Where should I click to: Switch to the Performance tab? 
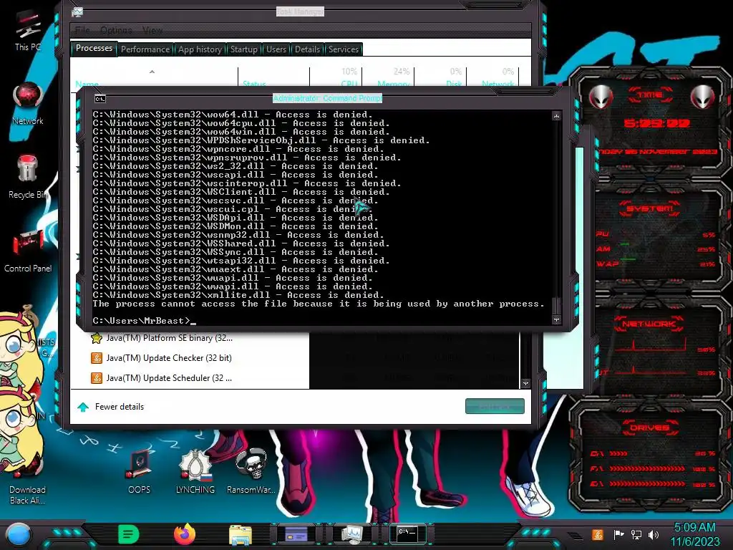coord(145,49)
